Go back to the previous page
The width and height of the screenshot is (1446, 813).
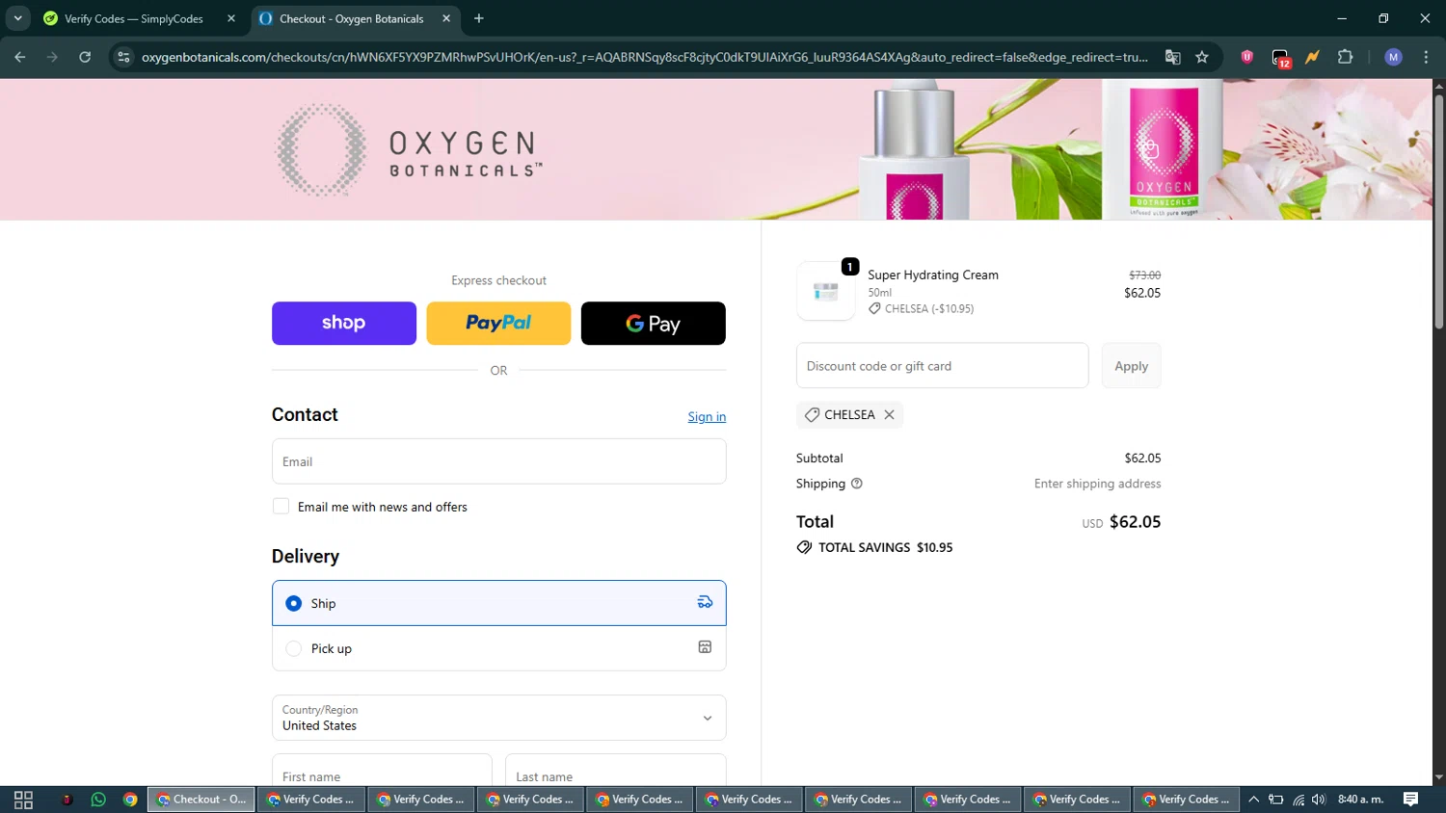click(20, 57)
